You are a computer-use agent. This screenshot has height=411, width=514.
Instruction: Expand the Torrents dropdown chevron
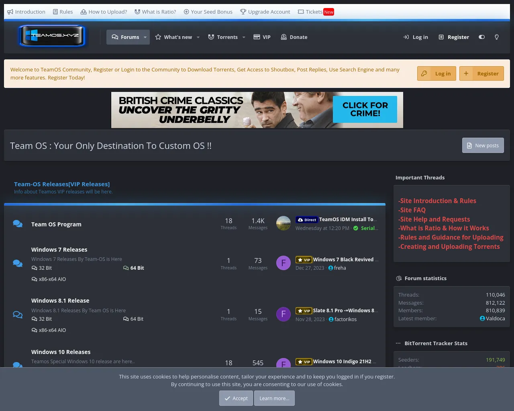[x=244, y=37]
